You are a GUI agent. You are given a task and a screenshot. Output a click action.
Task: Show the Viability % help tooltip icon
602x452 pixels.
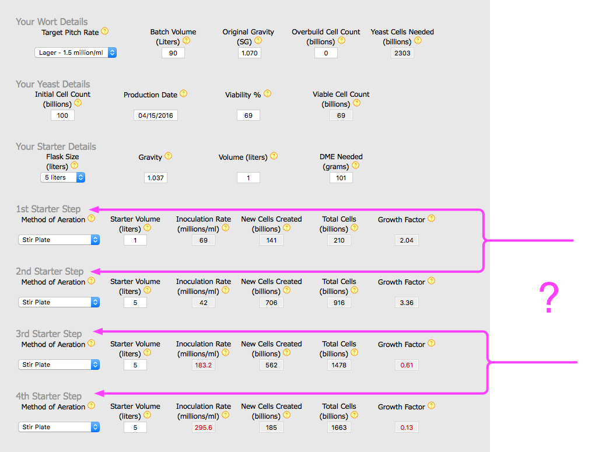click(x=268, y=94)
